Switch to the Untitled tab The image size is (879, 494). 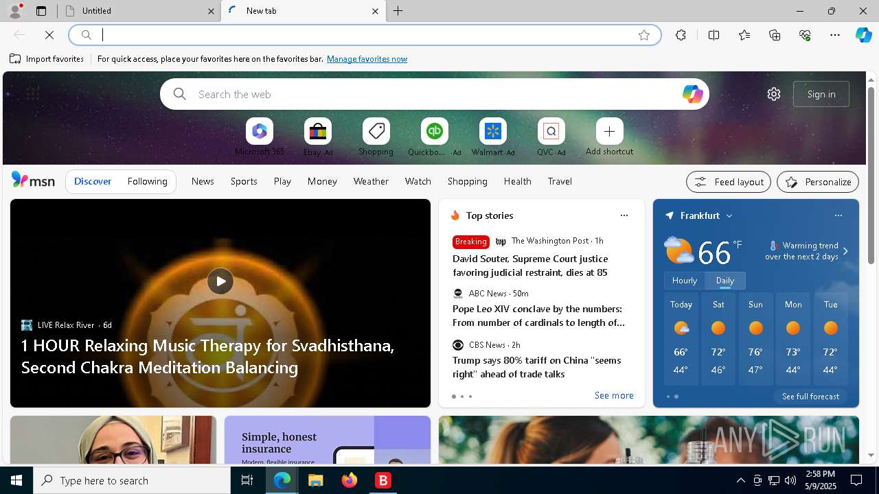coord(139,11)
